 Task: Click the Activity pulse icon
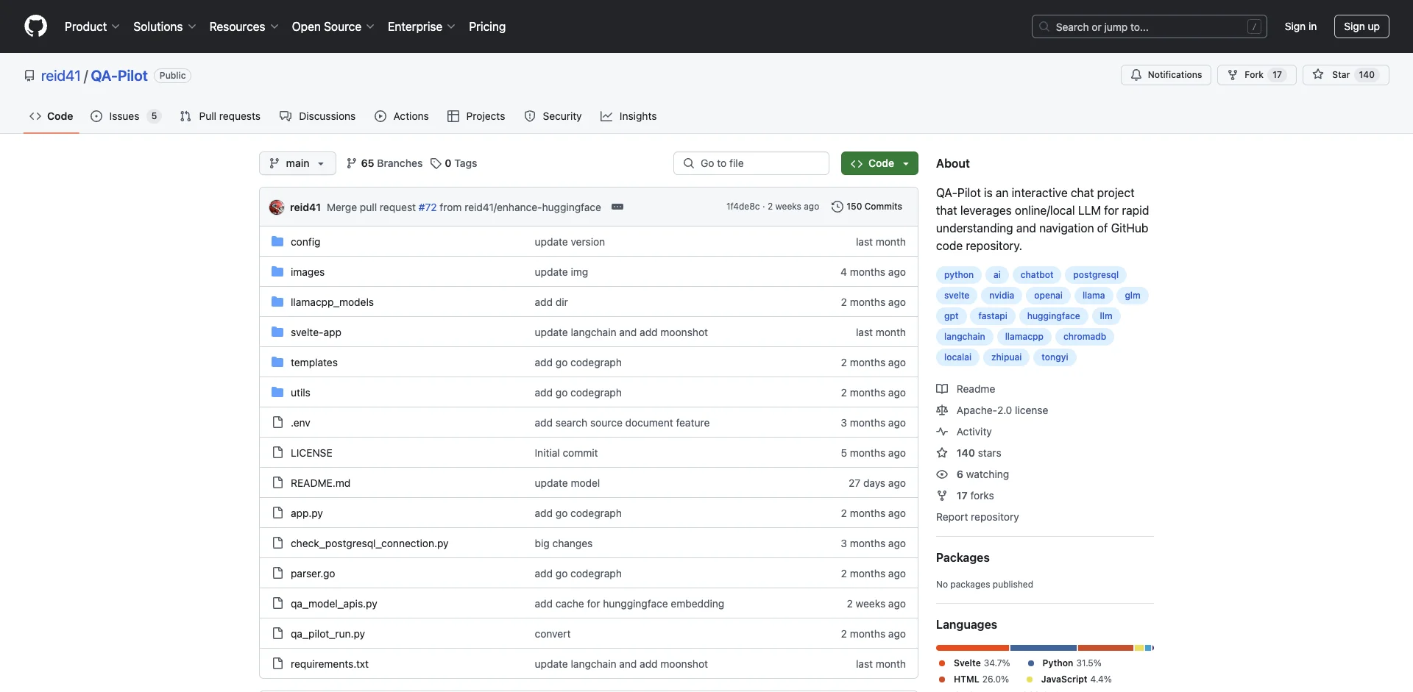tap(942, 432)
